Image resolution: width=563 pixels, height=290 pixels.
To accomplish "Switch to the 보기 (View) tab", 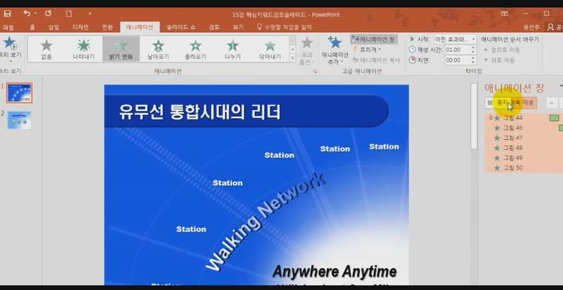I will point(238,27).
